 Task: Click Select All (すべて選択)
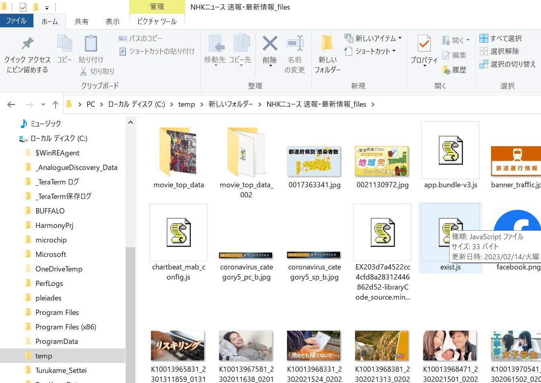[x=501, y=38]
